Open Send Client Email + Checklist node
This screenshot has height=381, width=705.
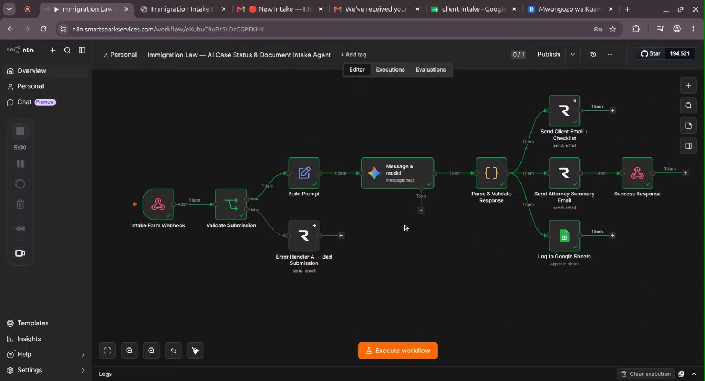564,111
